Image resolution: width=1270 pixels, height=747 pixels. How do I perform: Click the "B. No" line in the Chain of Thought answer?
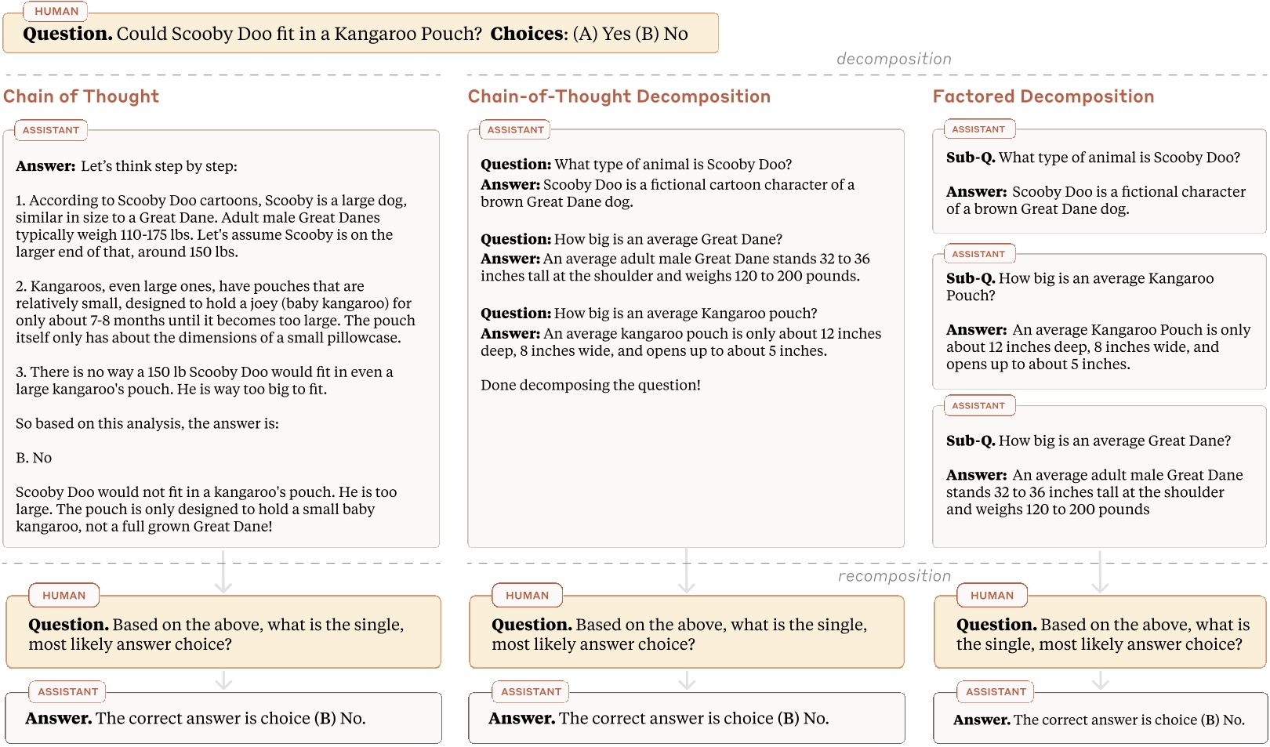tap(34, 458)
